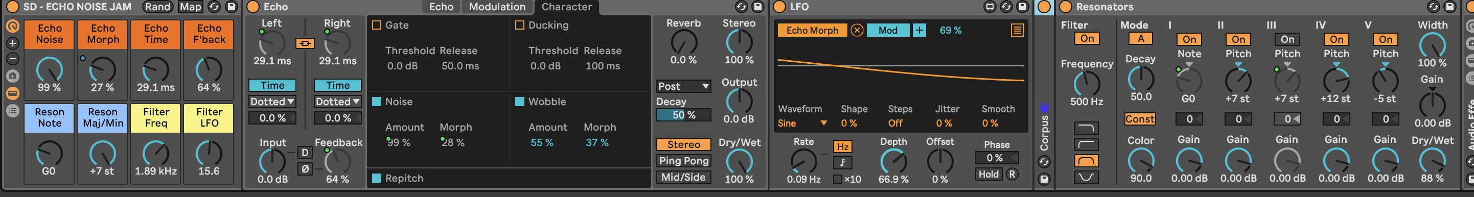Click the LFO Hold button
The height and width of the screenshot is (197, 1474).
[989, 175]
